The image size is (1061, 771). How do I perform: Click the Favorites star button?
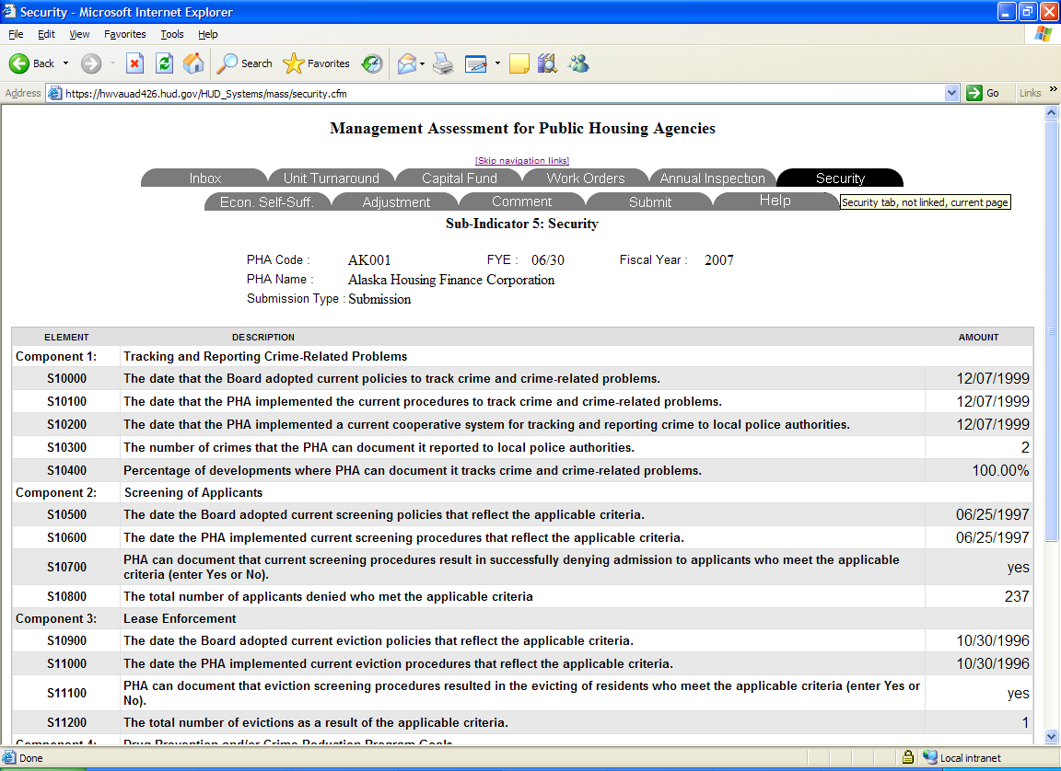click(x=317, y=63)
